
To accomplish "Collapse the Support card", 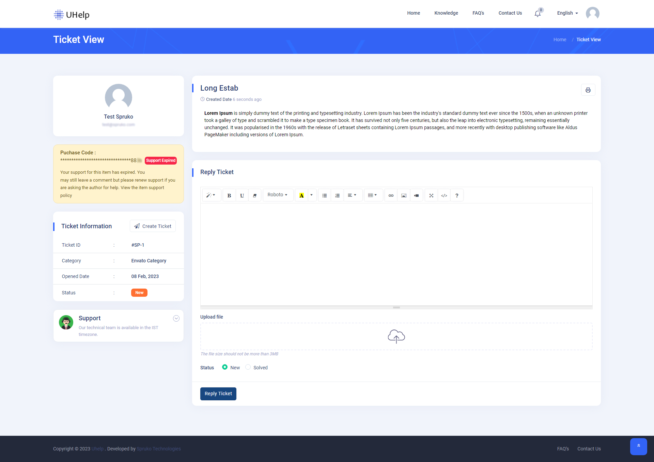I will 176,318.
